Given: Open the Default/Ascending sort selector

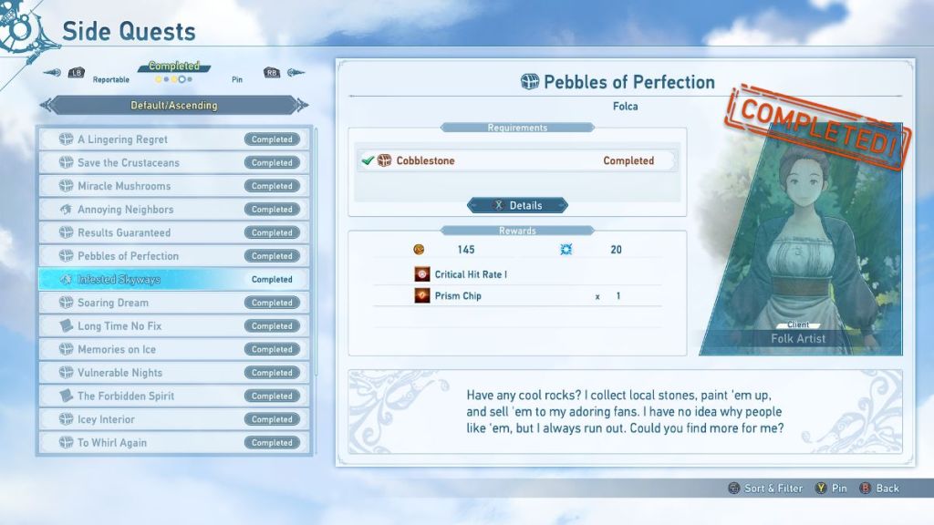Looking at the screenshot, I should (173, 106).
